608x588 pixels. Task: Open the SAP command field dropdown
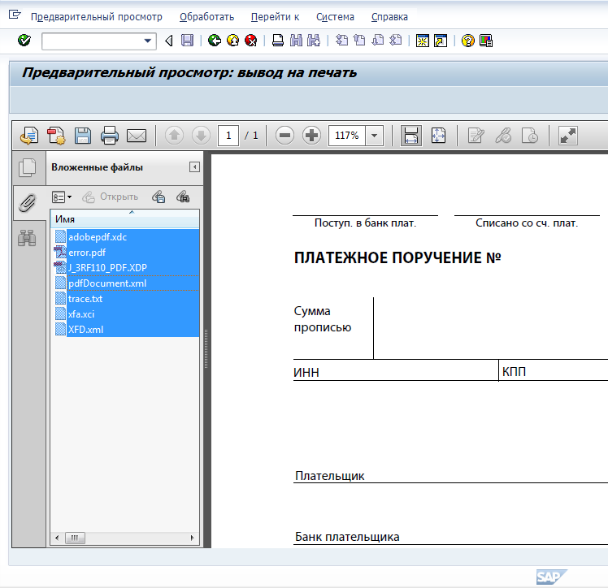147,41
